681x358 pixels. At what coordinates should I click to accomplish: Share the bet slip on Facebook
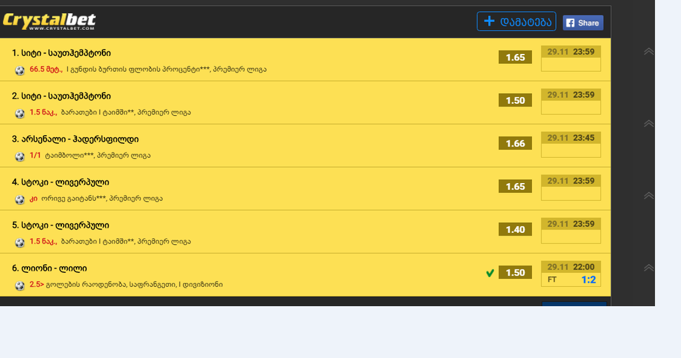click(x=583, y=23)
